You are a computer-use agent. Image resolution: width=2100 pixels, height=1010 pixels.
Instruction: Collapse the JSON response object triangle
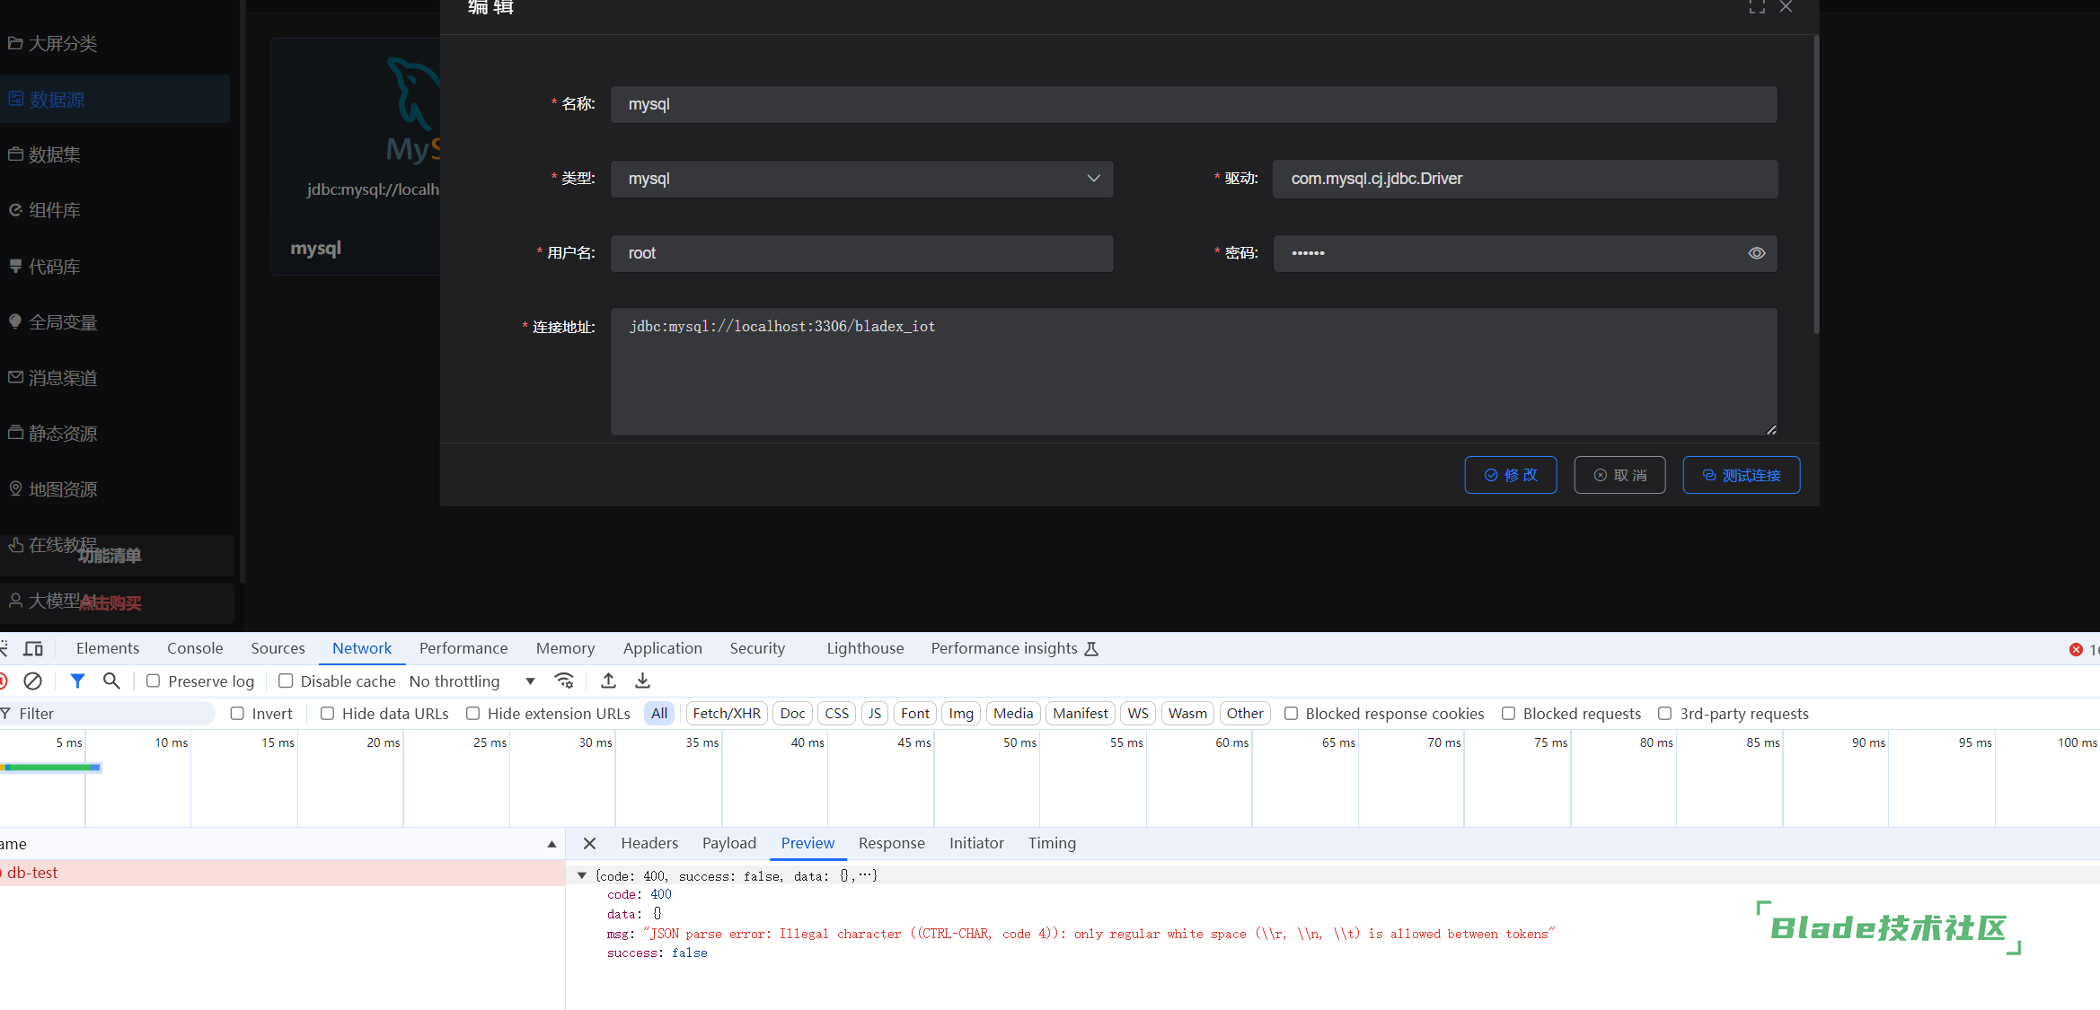point(582,875)
